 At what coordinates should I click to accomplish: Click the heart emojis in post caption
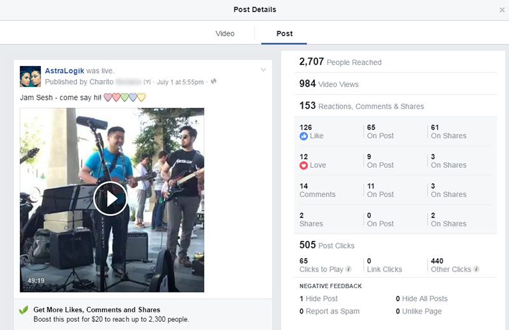click(x=125, y=97)
